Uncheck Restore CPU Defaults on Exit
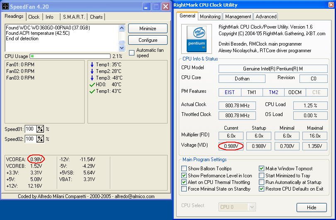Viewport: 336px width, 220px height. [261, 189]
